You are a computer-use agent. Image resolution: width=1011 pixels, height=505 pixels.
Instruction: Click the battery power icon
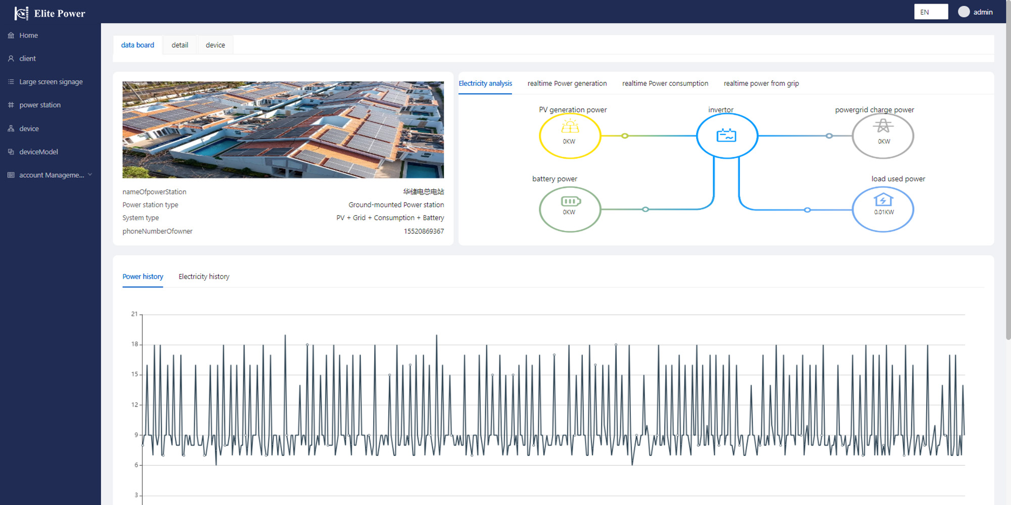coord(570,201)
